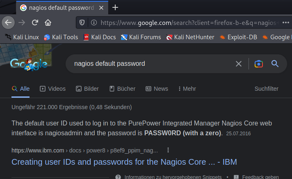Open tracking protection shield icon
292x179 pixels.
[82, 22]
